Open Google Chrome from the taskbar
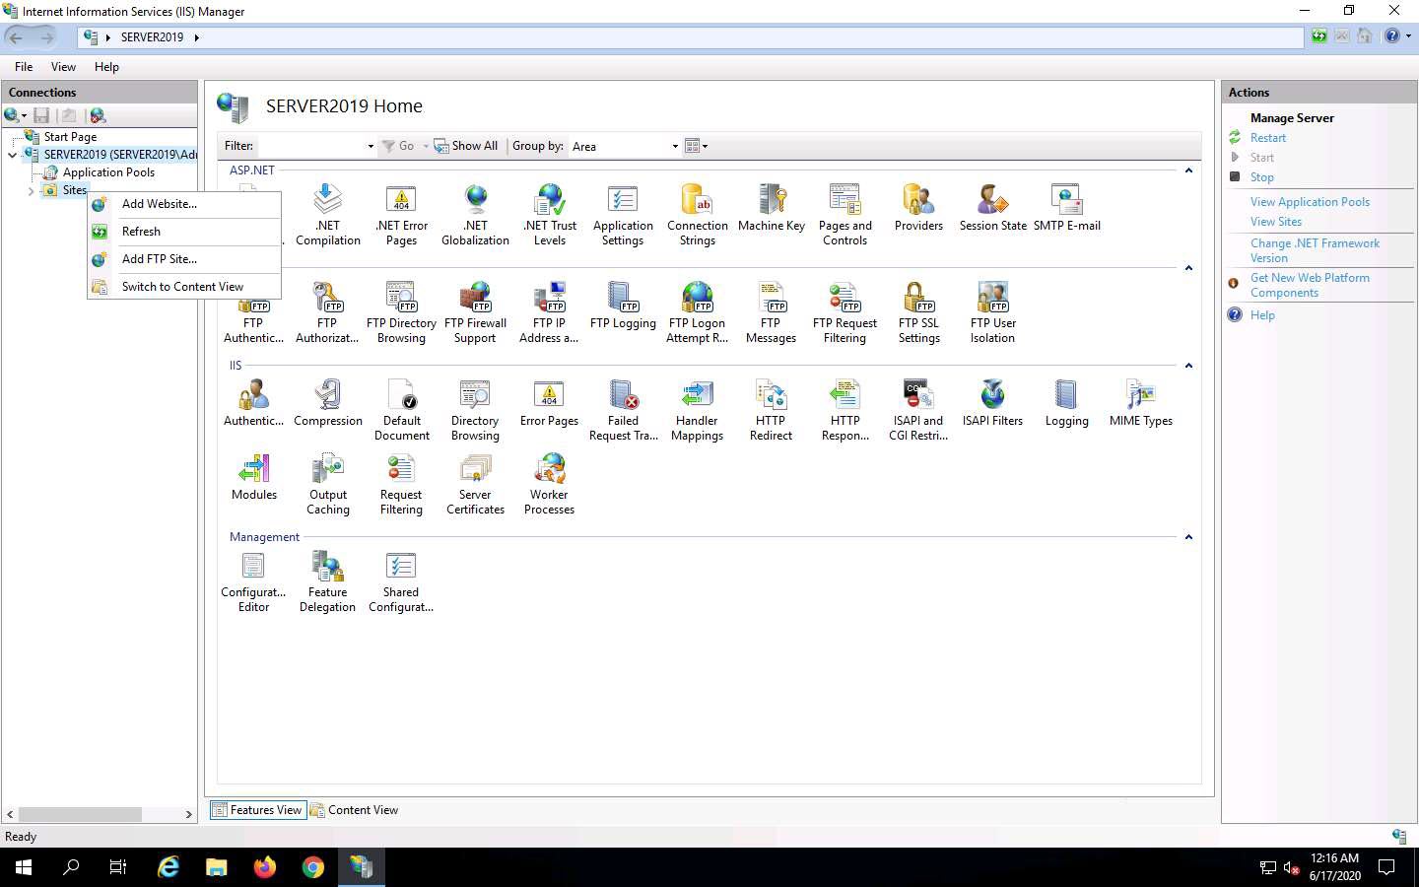This screenshot has width=1419, height=887. (x=312, y=867)
